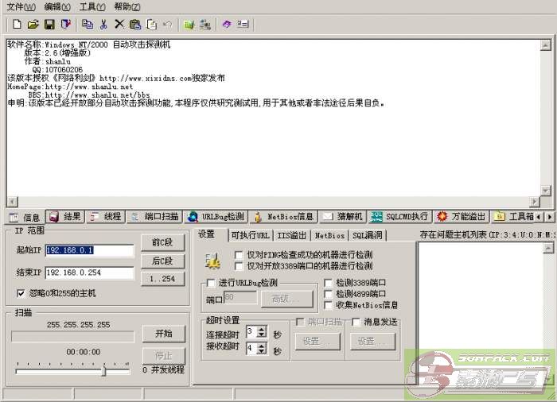
Task: Click the New file toolbar icon
Action: 18,25
